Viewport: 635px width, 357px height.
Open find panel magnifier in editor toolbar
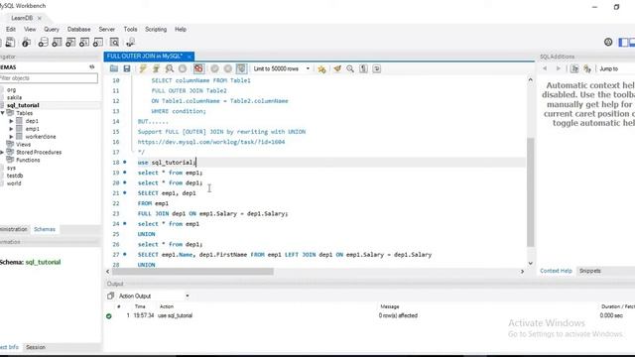point(350,68)
